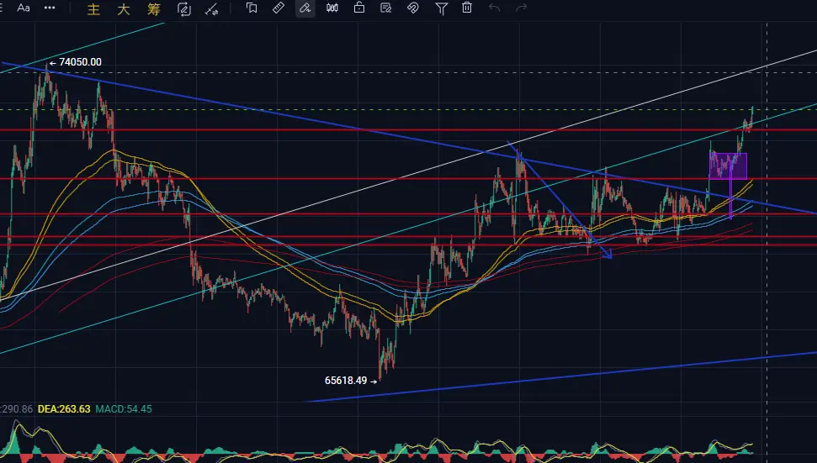Click the 65618.49 low price label

coord(346,381)
